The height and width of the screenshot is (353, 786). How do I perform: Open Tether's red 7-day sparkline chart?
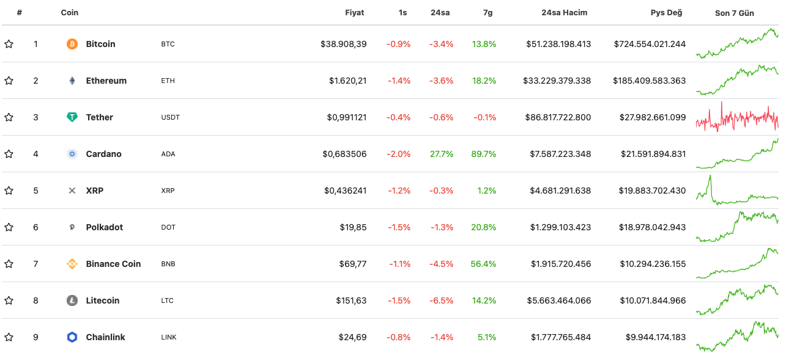pyautogui.click(x=736, y=117)
